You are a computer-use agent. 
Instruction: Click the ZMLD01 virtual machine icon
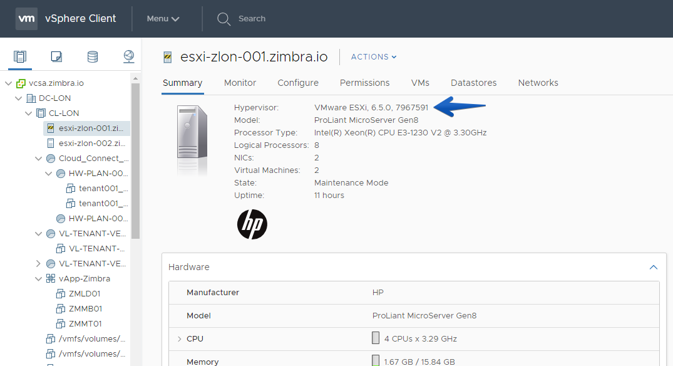61,294
